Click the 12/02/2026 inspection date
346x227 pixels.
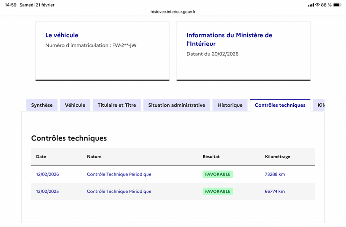(47, 174)
